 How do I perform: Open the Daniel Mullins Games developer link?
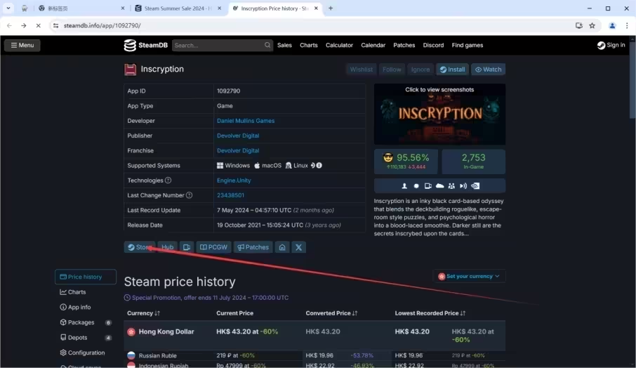point(246,121)
